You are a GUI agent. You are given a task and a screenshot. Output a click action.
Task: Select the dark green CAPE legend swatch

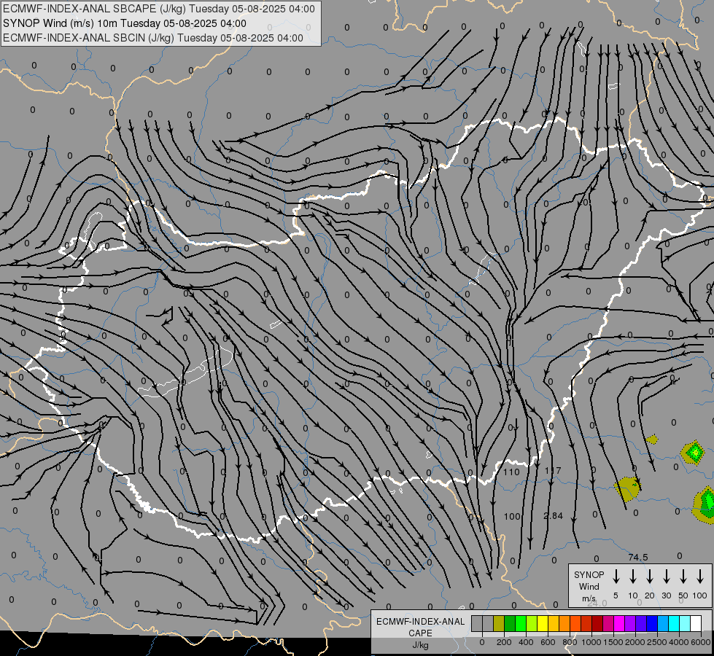pos(510,623)
